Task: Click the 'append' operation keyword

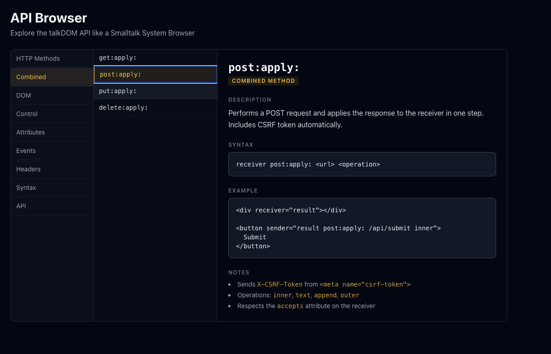Action: (x=325, y=295)
